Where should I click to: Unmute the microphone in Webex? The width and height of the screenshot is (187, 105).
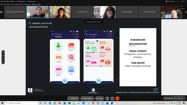pos(73,98)
